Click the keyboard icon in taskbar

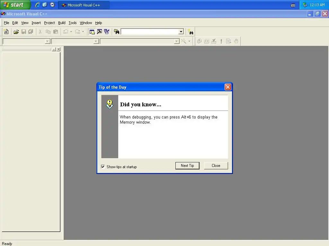(x=293, y=5)
